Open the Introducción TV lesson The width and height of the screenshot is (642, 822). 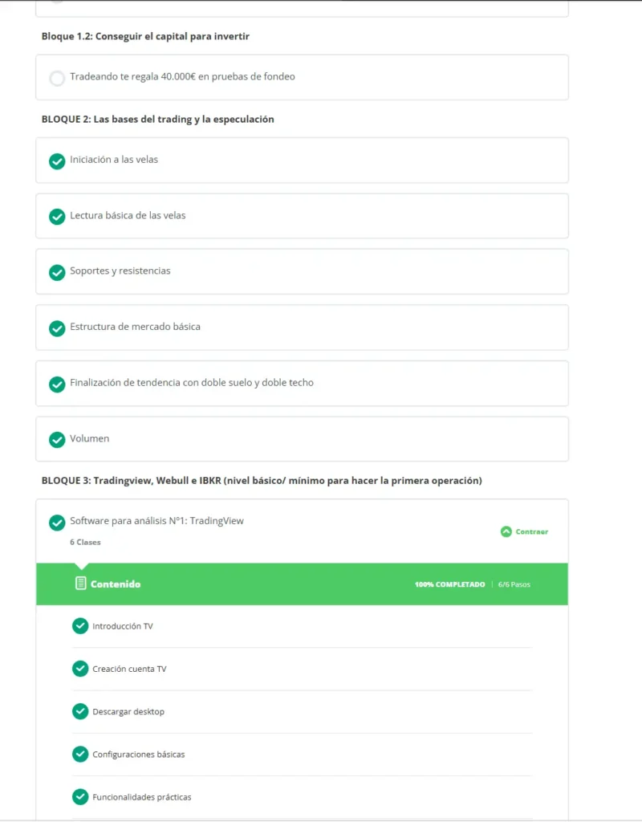pyautogui.click(x=123, y=626)
